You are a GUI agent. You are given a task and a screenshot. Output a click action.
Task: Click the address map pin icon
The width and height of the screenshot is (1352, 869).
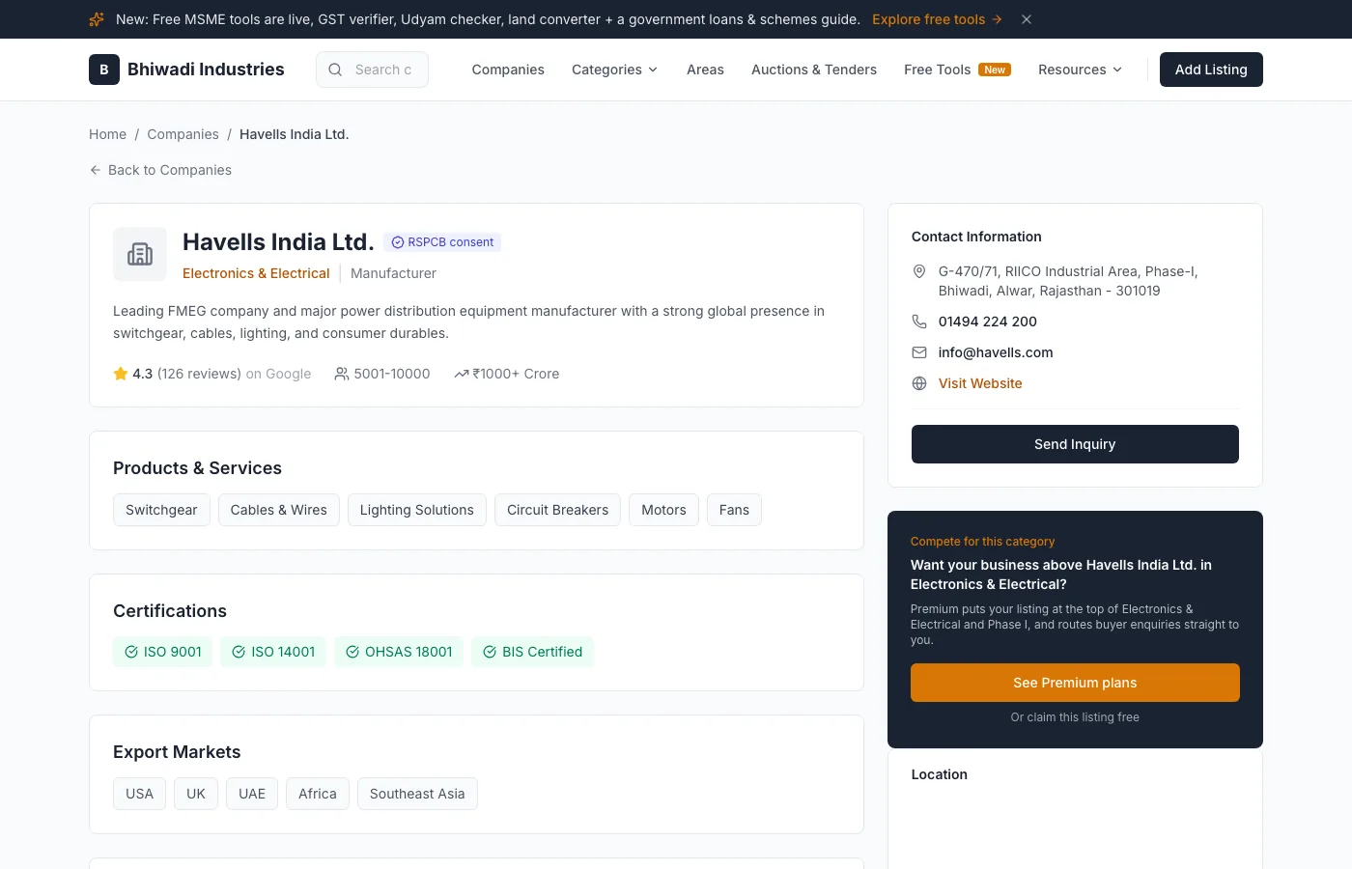click(919, 271)
